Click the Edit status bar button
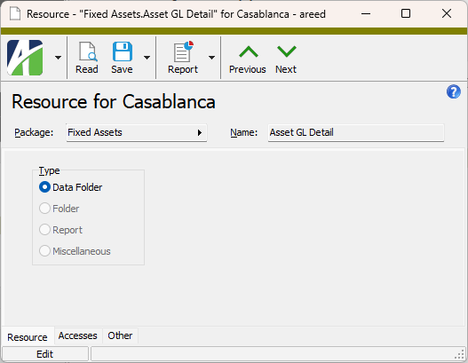This screenshot has width=468, height=363. pos(45,354)
